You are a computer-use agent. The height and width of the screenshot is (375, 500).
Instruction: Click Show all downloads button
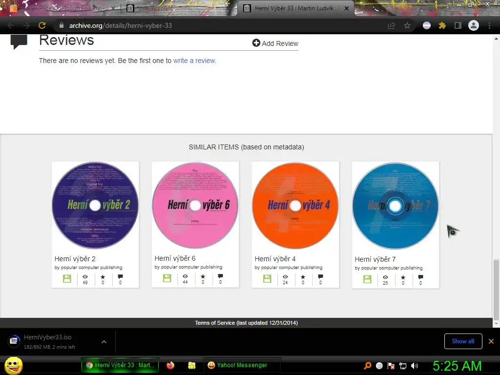pos(463,341)
